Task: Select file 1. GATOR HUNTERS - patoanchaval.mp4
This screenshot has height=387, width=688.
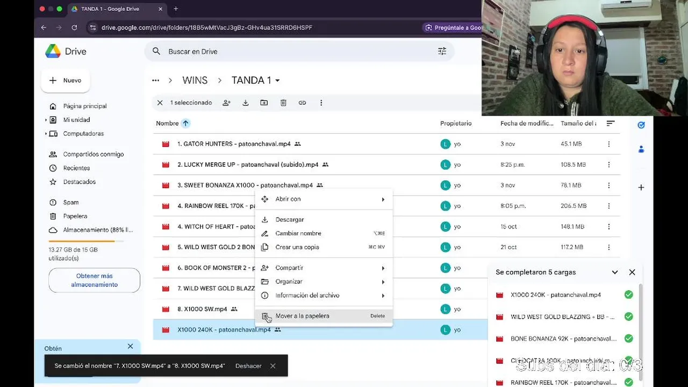Action: (234, 144)
